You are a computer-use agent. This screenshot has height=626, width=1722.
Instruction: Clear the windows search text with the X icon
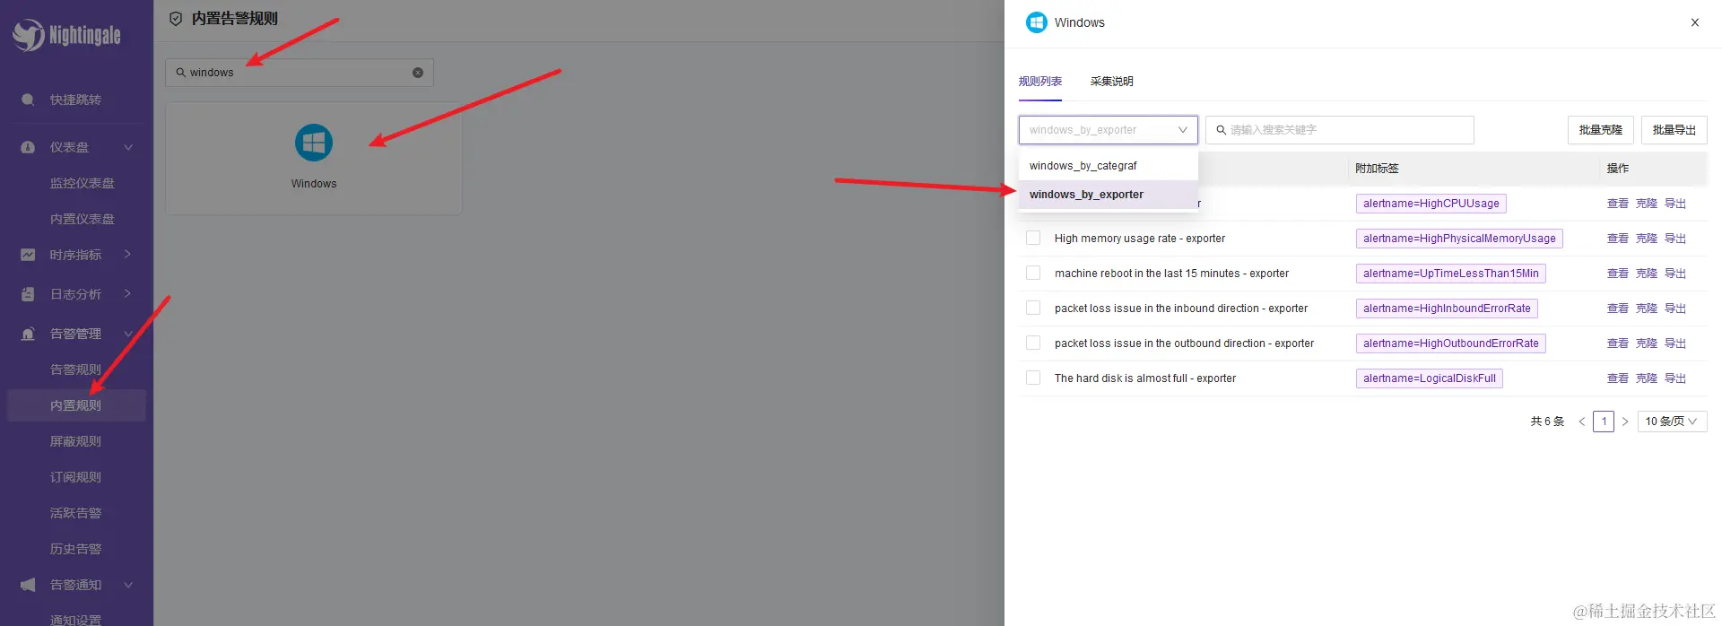pyautogui.click(x=418, y=73)
